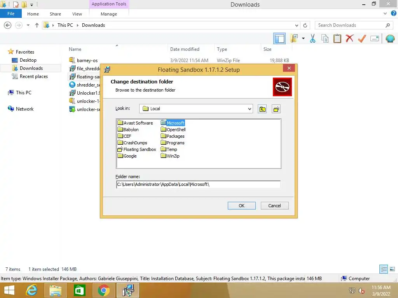Viewport: 398px width, 298px height.
Task: Select the CEF folder
Action: coord(124,136)
